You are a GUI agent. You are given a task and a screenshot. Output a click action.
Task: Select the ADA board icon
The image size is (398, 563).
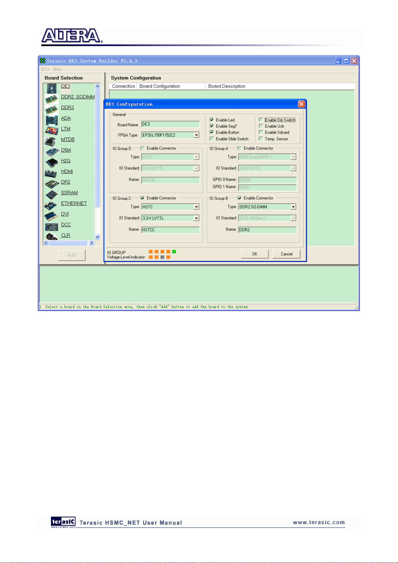51,120
